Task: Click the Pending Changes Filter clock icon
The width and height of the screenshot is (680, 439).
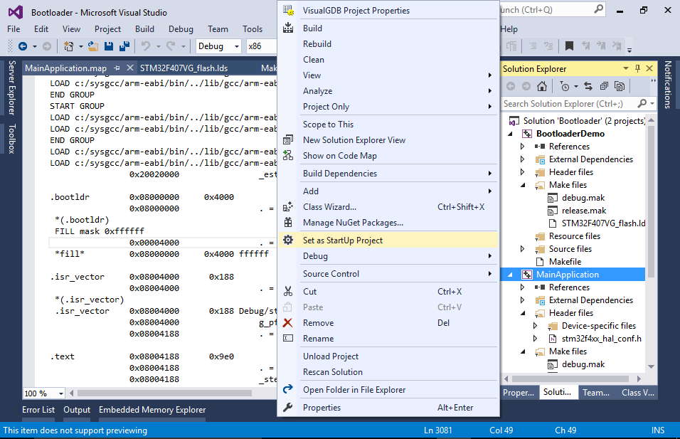Action: click(x=565, y=86)
